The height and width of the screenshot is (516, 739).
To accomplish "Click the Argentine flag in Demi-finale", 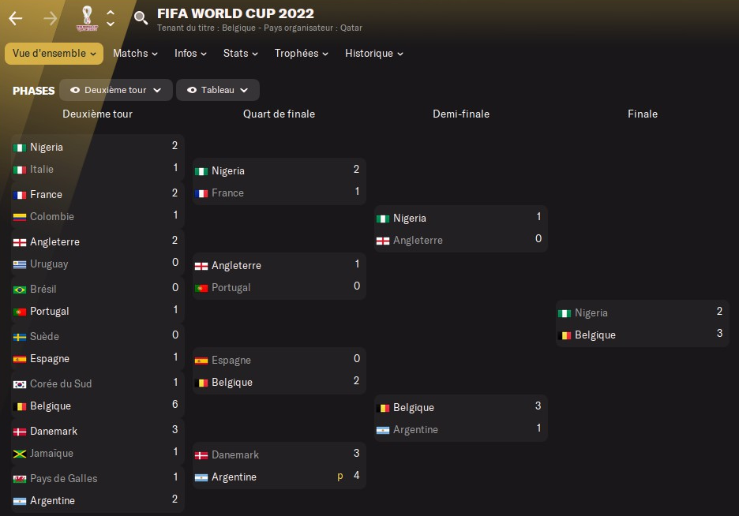I will click(x=383, y=430).
